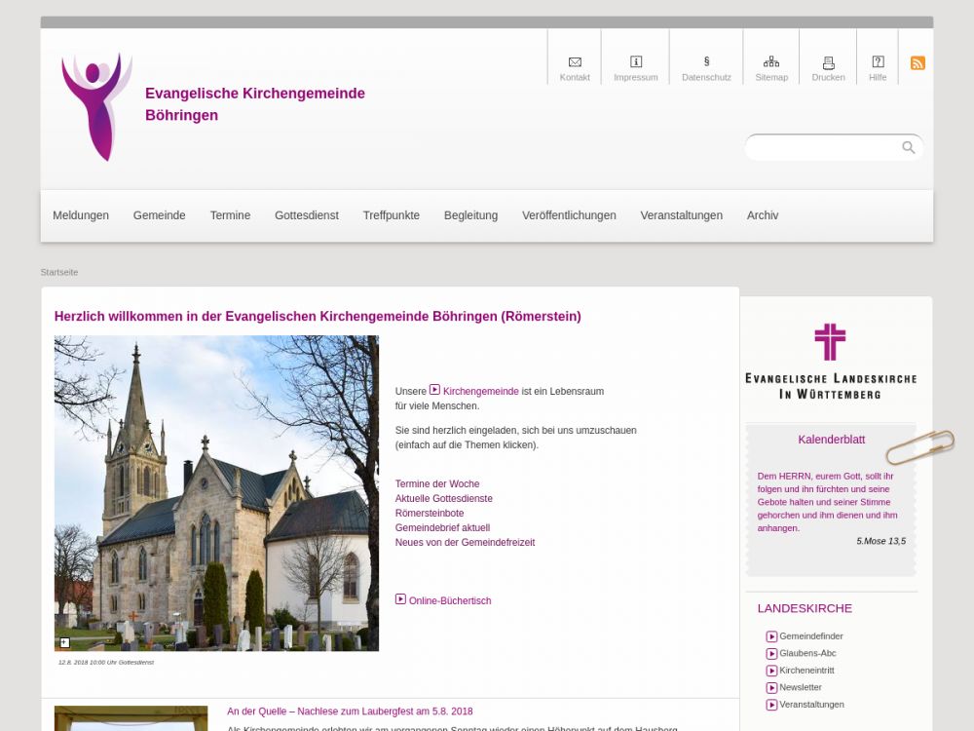974x731 pixels.
Task: Expand the Veranstaltungen navigation menu
Action: click(x=681, y=215)
